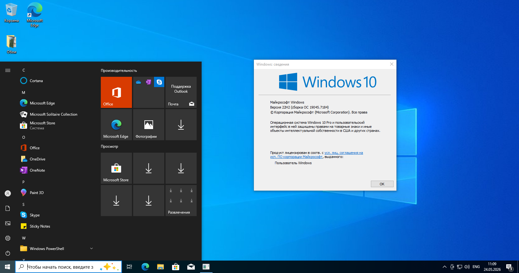The width and height of the screenshot is (519, 273).
Task: Click the letter S section header
Action: (x=23, y=205)
